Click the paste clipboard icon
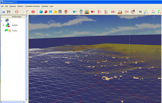This screenshot has height=103, width=162. 28,12
